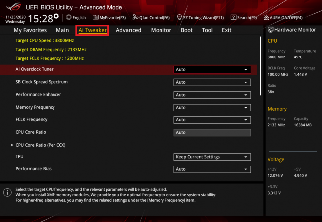Image resolution: width=322 pixels, height=222 pixels.
Task: Click the CPU Core Ratio input field
Action: pos(212,132)
